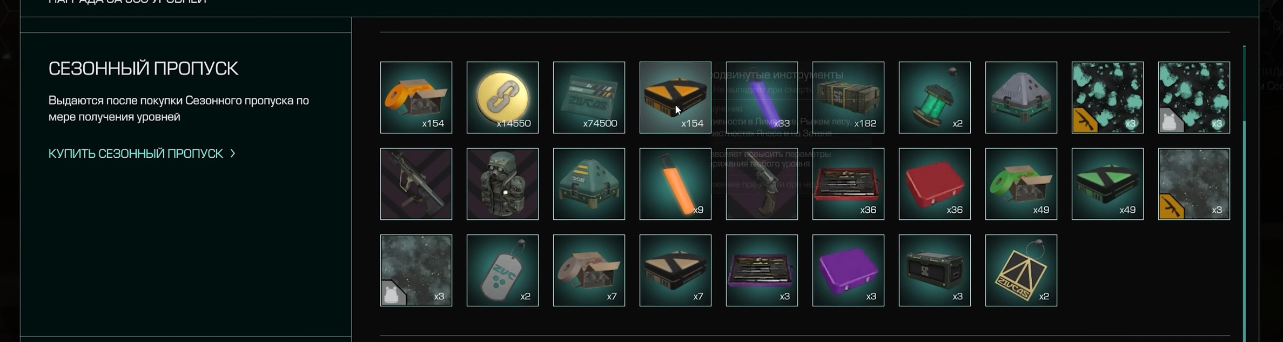Click the purple weapon toolkit x3 reward

[762, 270]
